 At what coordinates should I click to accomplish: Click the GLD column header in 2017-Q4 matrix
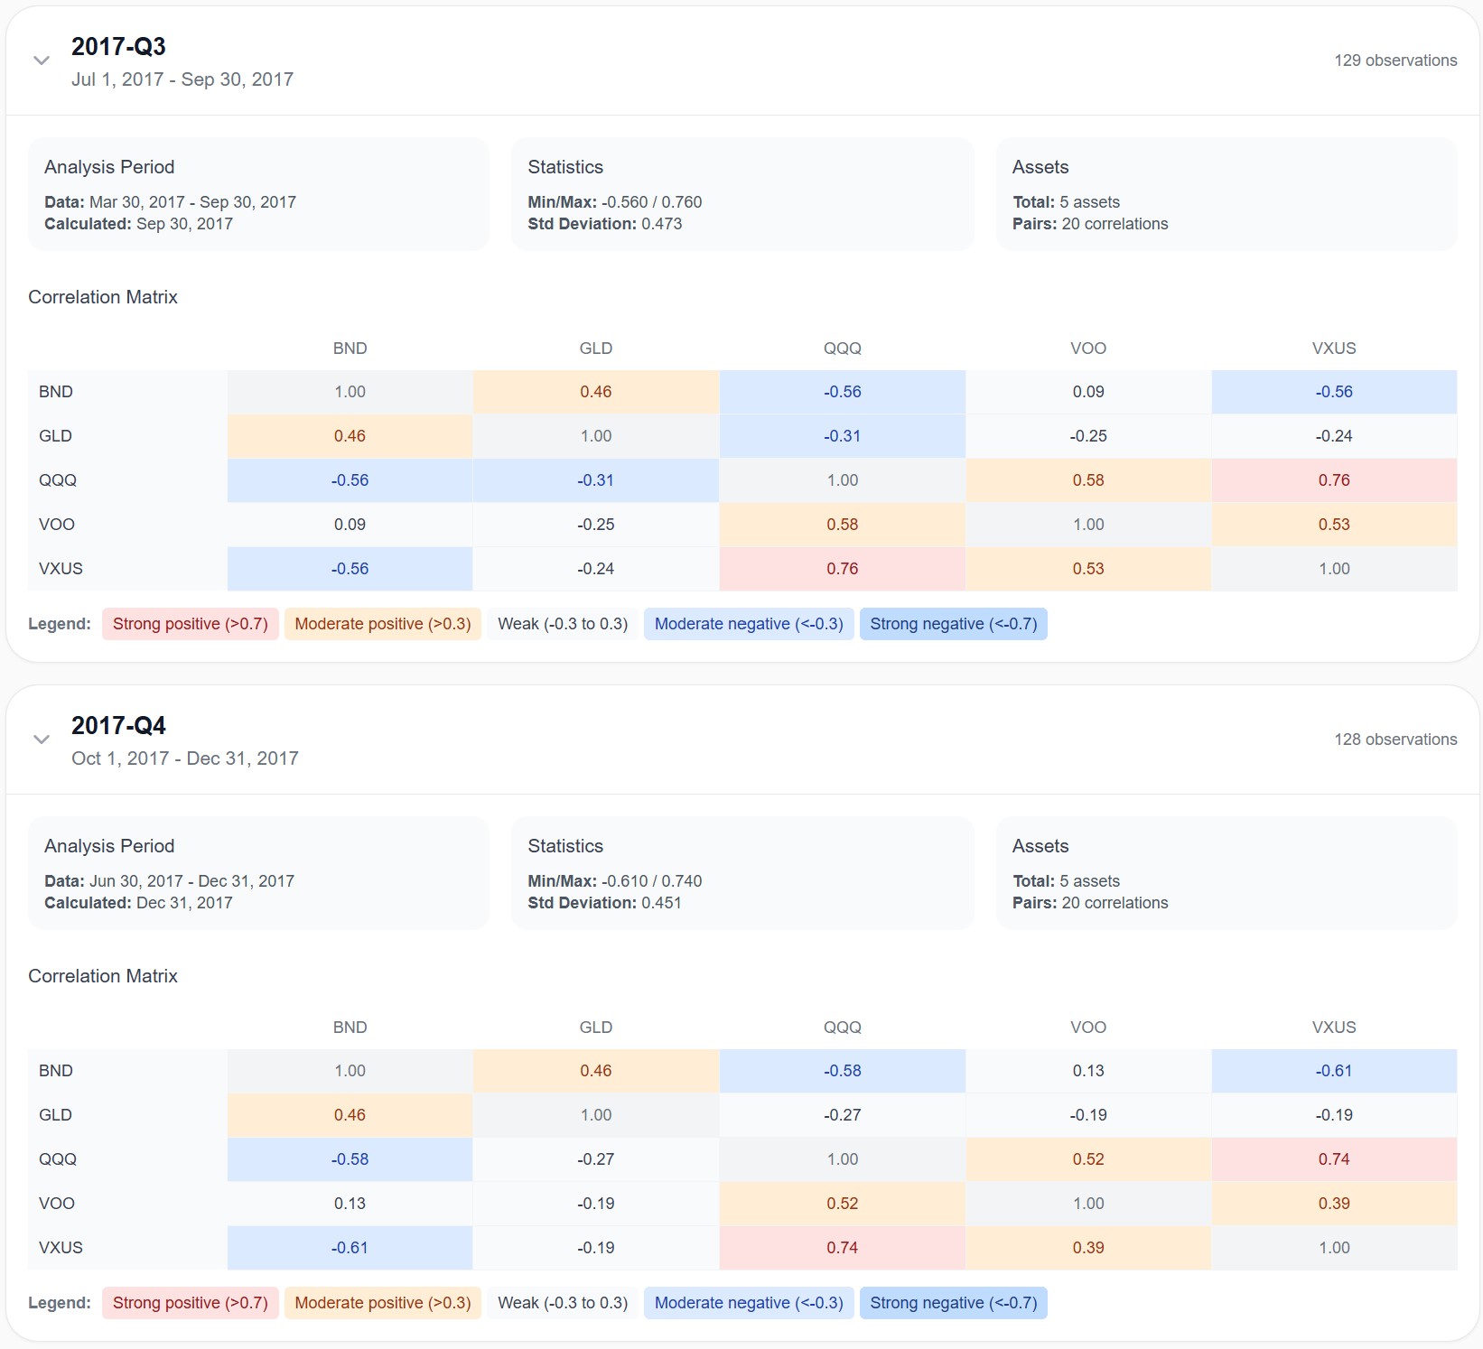click(x=596, y=1028)
